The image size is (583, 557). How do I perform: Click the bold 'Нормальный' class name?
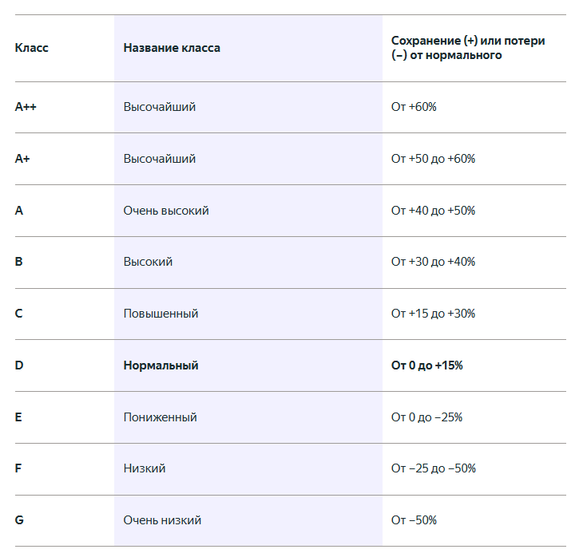tap(161, 365)
